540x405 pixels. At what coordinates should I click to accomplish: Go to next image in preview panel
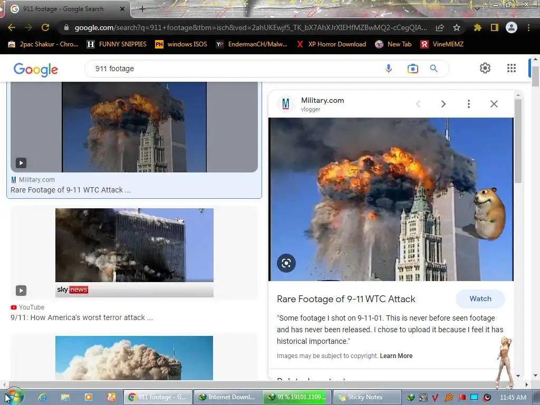(x=443, y=104)
